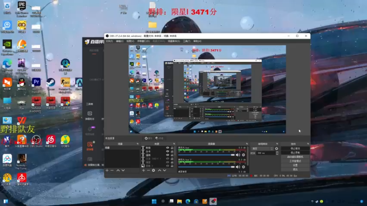Viewport: 367px width, 206px height.
Task: Toggle visibility of image source row
Action: (x=167, y=166)
